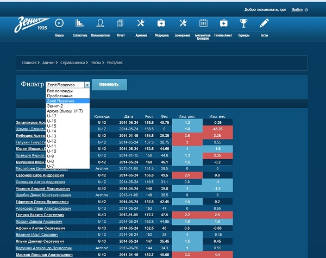
Task: Open the Medicine first-aid kit icon
Action: click(x=161, y=23)
